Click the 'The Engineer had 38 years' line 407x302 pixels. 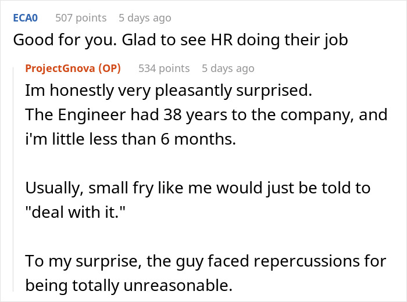pos(206,114)
